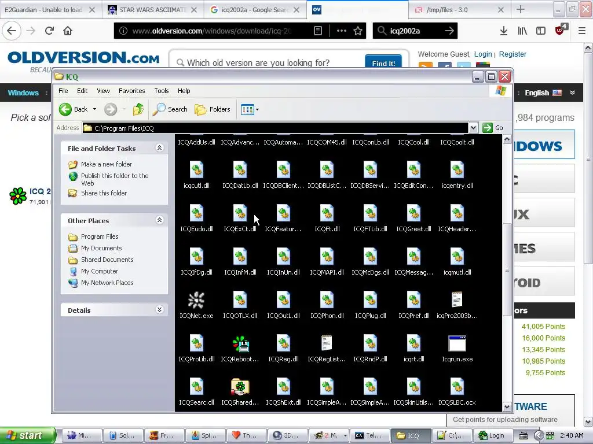
Task: Collapse the File and Folder Tasks panel
Action: coord(160,148)
